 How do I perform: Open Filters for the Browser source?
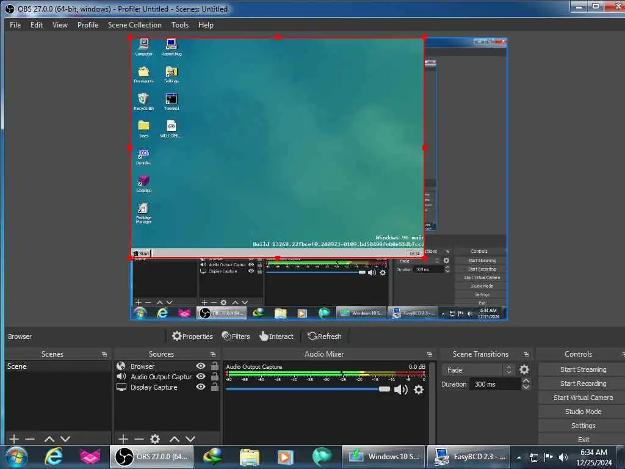pos(236,336)
